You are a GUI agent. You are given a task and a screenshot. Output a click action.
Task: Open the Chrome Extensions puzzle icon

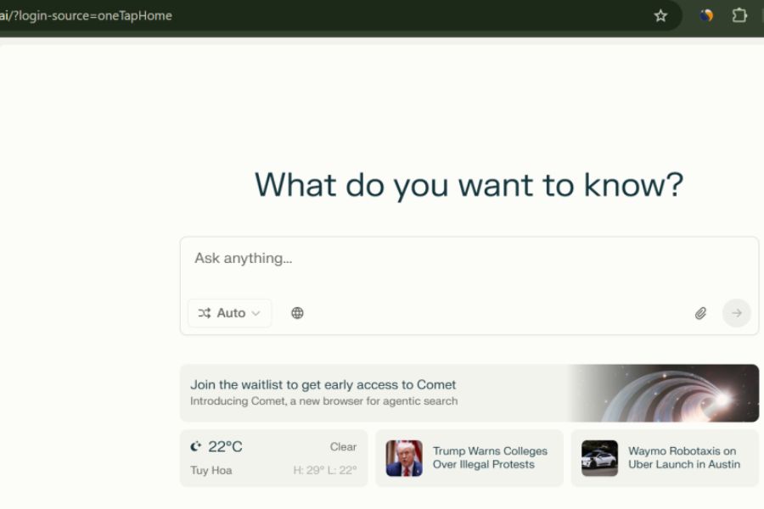click(x=739, y=15)
